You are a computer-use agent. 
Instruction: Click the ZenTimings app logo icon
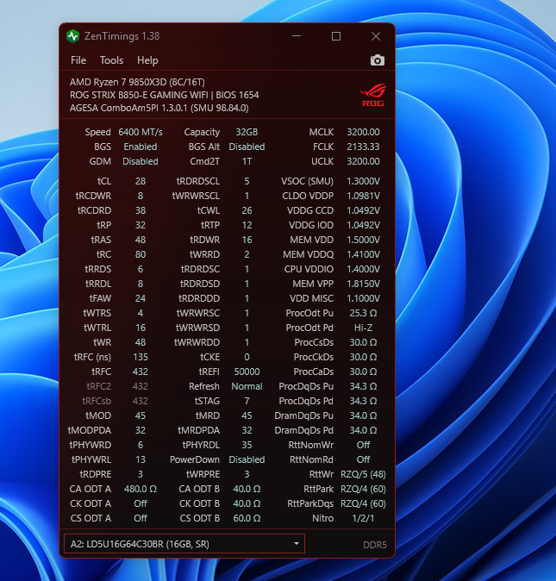(73, 36)
